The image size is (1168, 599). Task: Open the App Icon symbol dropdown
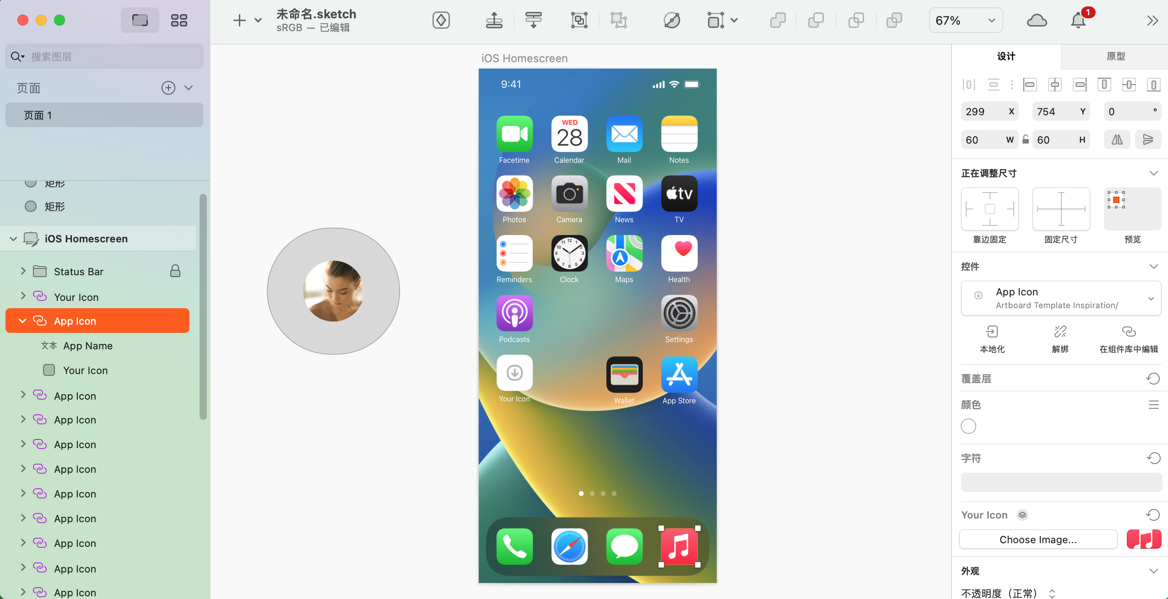[x=1061, y=298]
